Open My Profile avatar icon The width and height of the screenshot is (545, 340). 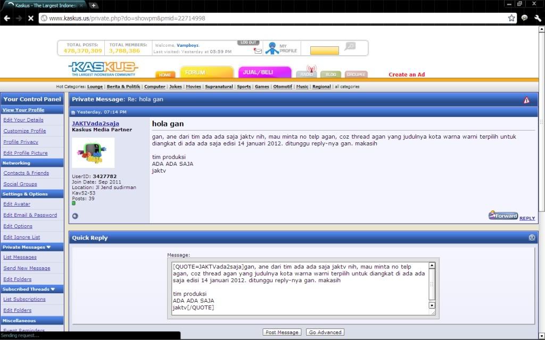(272, 48)
